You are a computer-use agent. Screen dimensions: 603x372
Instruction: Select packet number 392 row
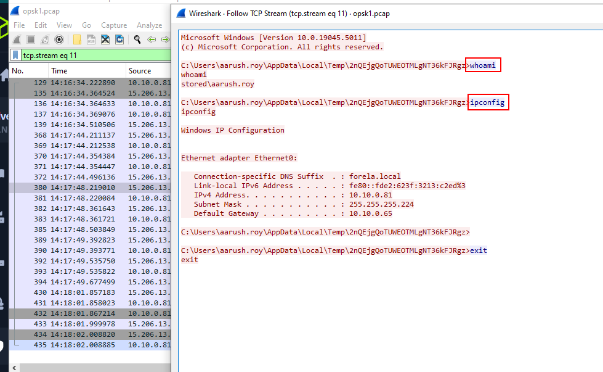(x=90, y=261)
